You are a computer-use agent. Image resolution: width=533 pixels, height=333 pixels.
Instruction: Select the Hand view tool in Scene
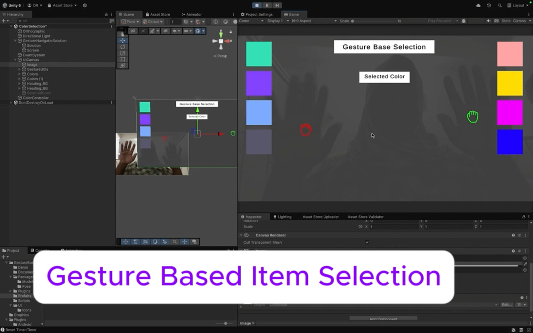coord(123,34)
